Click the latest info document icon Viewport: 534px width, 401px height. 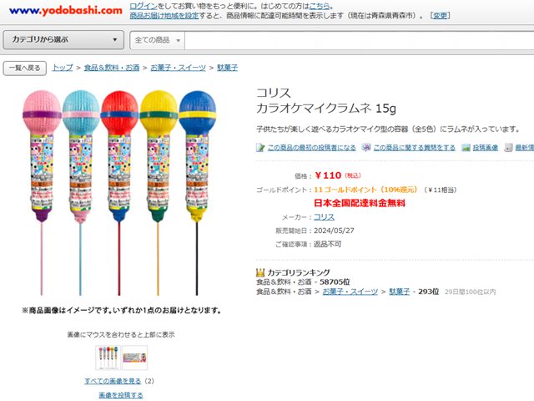coord(508,148)
